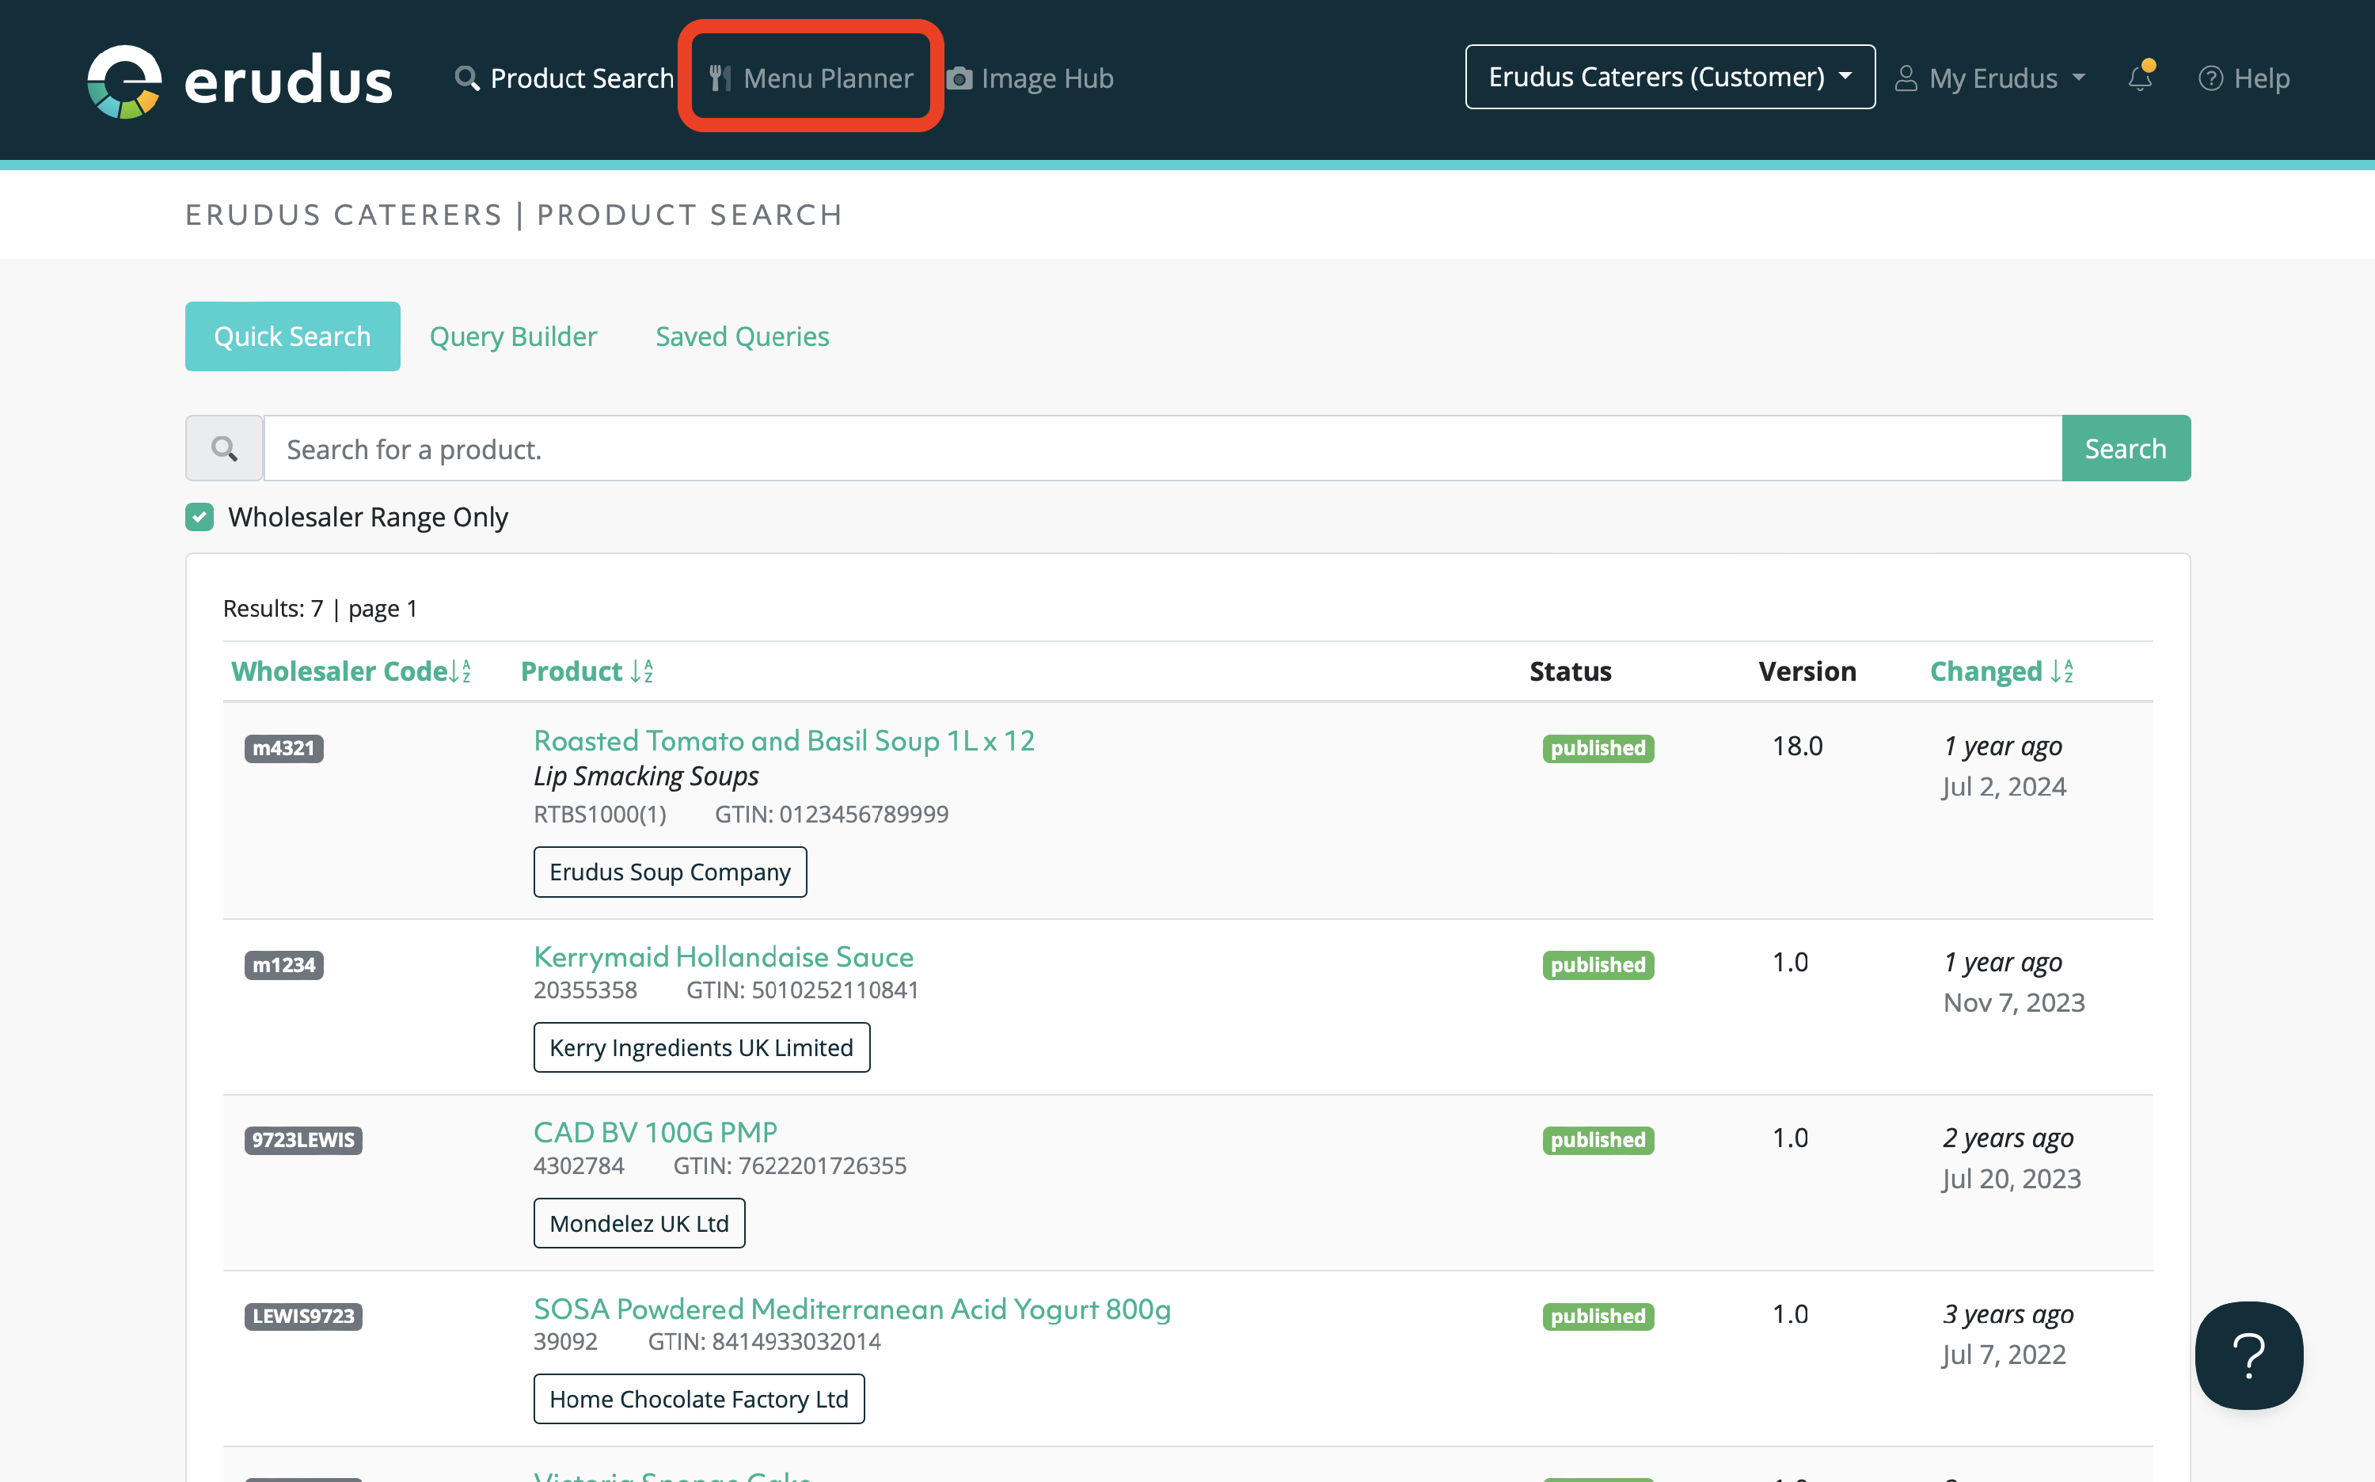Click the Menu Planner cutlery icon
Image resolution: width=2375 pixels, height=1482 pixels.
[x=720, y=78]
